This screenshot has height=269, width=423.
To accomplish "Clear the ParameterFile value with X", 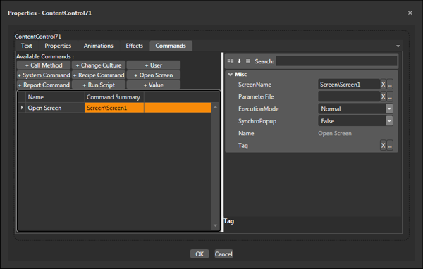I will (x=383, y=96).
